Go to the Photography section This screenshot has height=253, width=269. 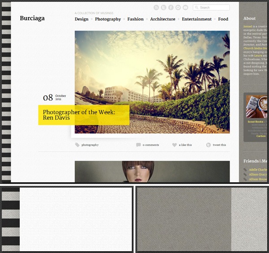point(108,19)
